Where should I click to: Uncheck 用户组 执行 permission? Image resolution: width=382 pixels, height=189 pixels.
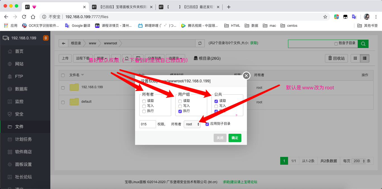(180, 111)
